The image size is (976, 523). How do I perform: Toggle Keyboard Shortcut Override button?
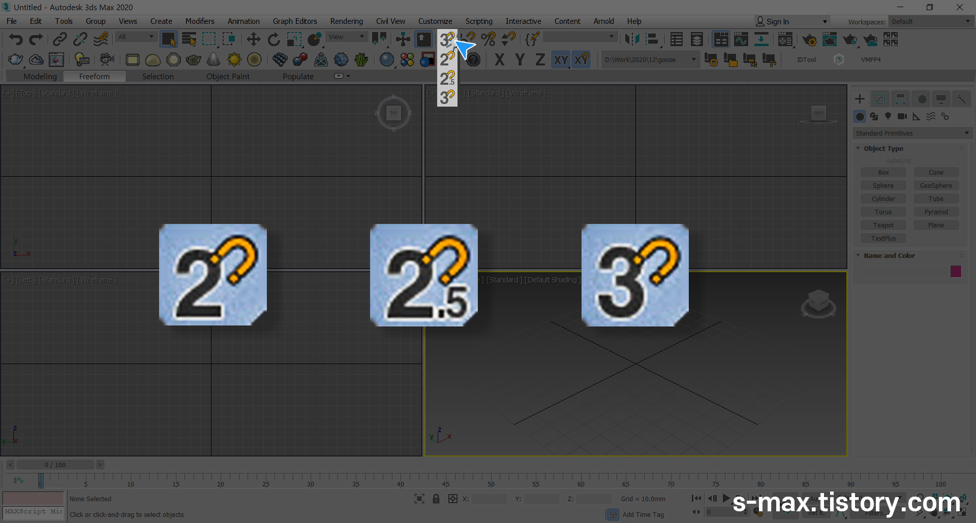[423, 39]
